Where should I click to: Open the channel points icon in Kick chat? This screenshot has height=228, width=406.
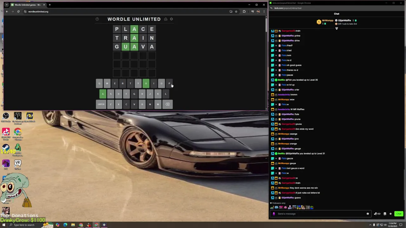(377, 214)
